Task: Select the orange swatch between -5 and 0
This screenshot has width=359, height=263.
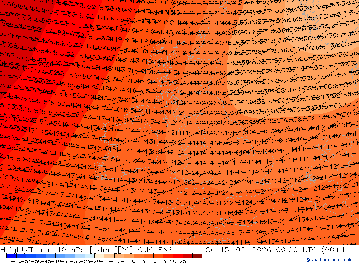Action: 129,256
